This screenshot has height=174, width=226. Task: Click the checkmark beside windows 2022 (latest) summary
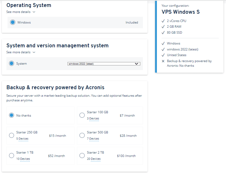pyautogui.click(x=163, y=50)
